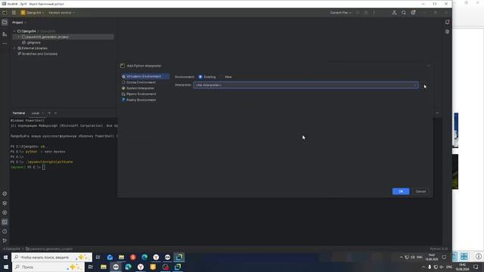484x272 pixels.
Task: Expand the External Libraries node arrow
Action: pyautogui.click(x=14, y=48)
